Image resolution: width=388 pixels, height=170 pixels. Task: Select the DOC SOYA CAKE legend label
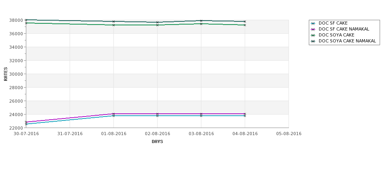tap(337, 35)
